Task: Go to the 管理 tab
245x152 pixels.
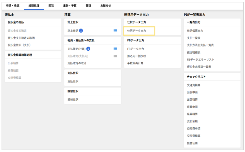Action: 88,5
